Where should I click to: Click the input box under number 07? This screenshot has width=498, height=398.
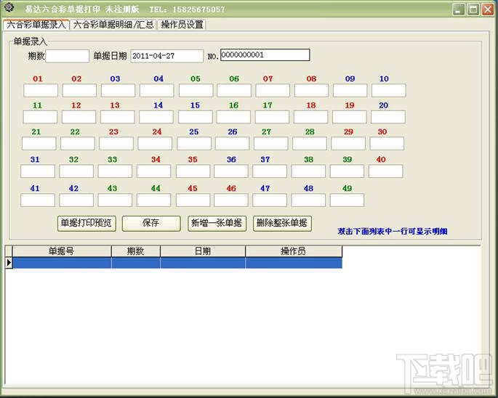(273, 91)
